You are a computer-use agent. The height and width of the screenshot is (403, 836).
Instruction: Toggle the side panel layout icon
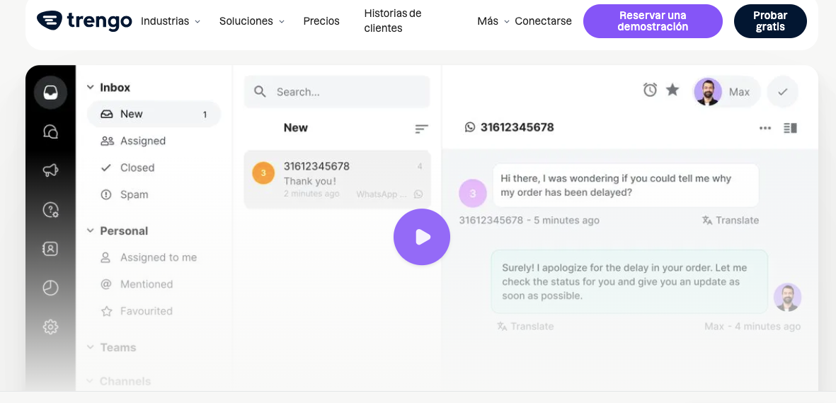[790, 128]
